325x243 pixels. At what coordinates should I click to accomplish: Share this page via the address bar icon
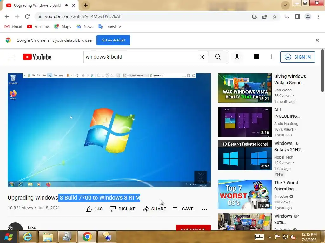coord(265,16)
